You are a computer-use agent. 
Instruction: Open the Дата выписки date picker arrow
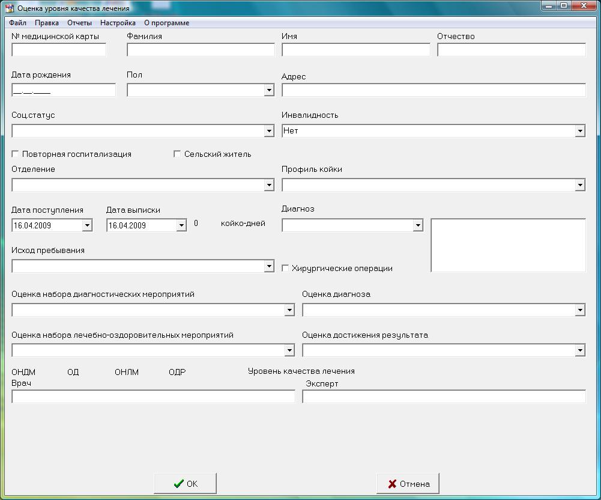click(x=181, y=225)
